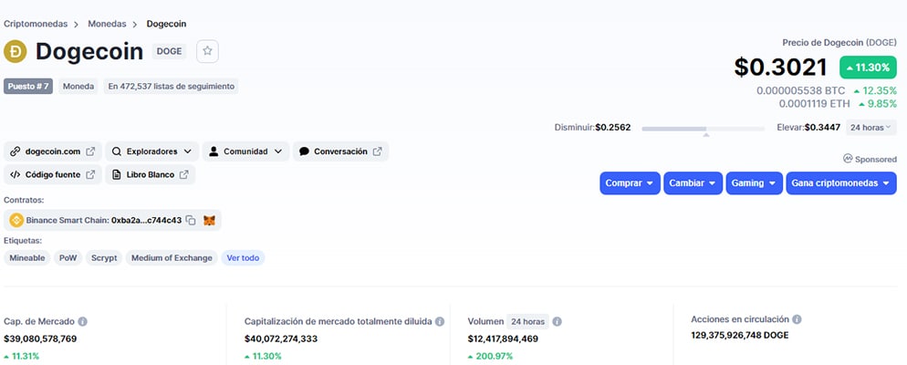Click the 0.0001119 ETH price text

[x=815, y=103]
